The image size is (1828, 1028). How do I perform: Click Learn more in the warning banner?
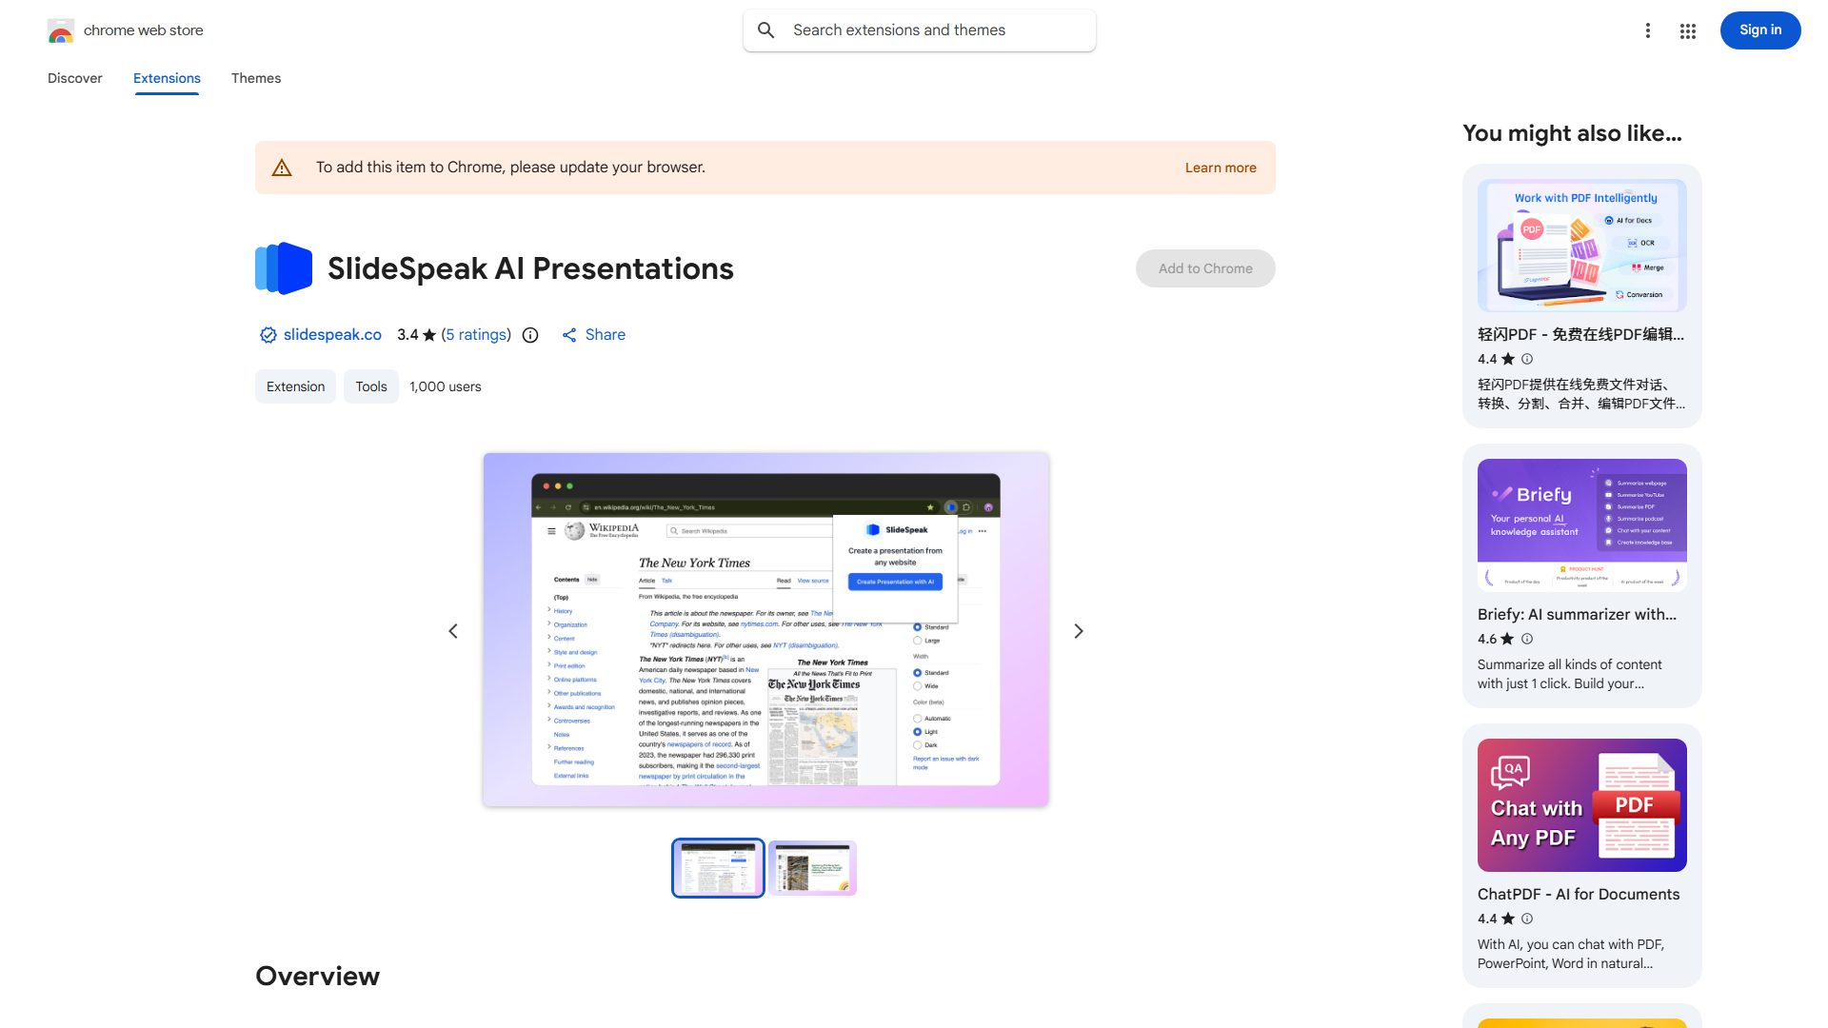click(x=1220, y=167)
